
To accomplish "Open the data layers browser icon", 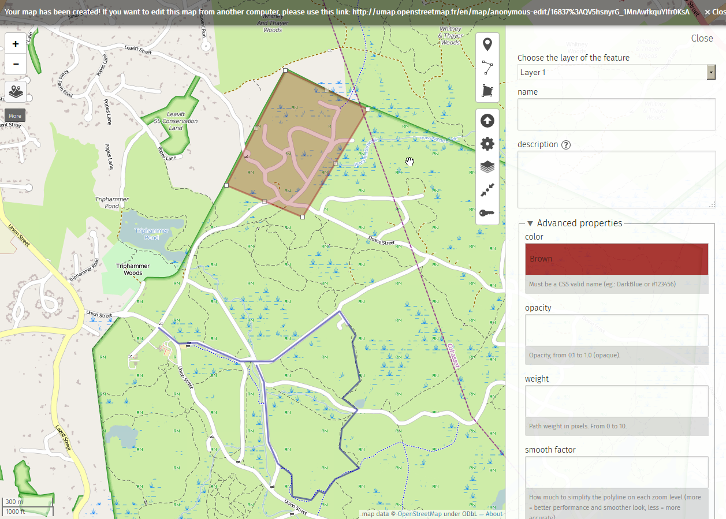I will 16,92.
